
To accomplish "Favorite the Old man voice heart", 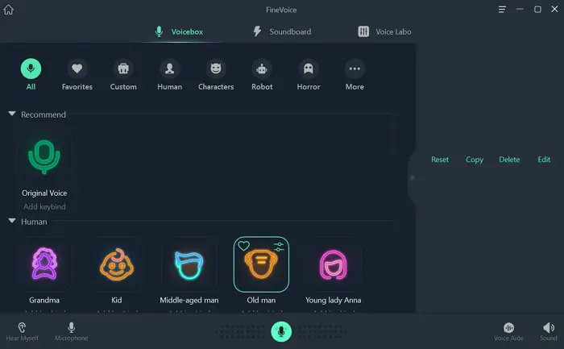I will (243, 246).
